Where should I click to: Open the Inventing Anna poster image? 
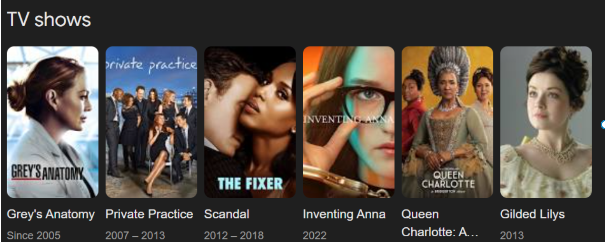(348, 122)
